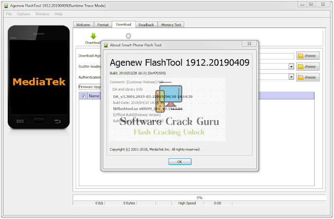Expand the Scatter-loading file dropdown arrow
This screenshot has width=334, height=219.
coord(291,67)
